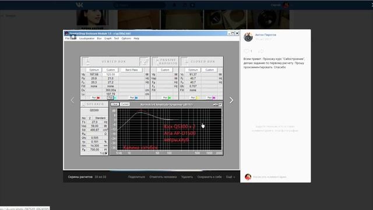The height and width of the screenshot is (210, 373).
Task: Click the yellow Plot swatch in Closed Box
Action: click(x=198, y=97)
